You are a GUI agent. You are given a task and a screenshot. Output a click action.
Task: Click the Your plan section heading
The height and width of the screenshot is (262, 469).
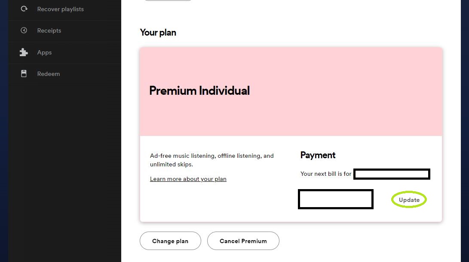[x=158, y=33]
